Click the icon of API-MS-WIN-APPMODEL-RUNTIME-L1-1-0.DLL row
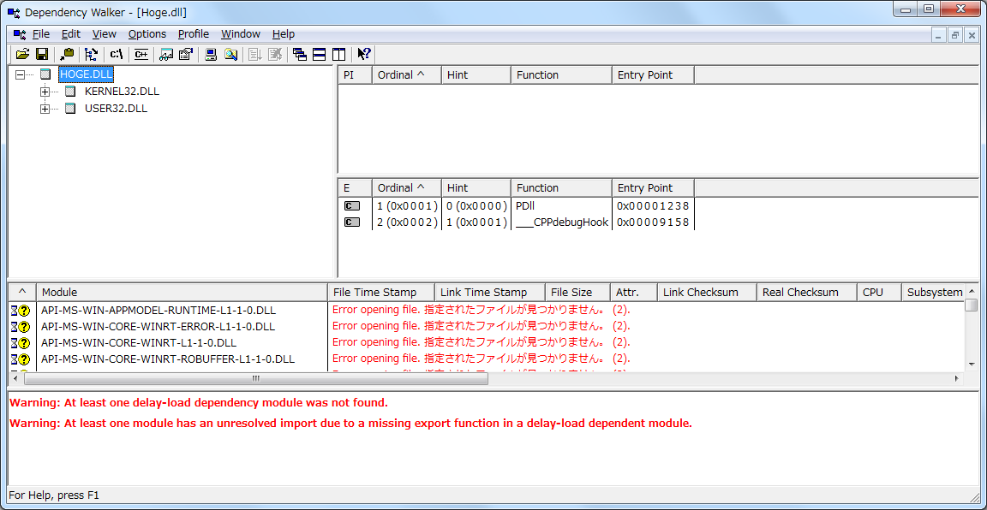The image size is (987, 510). [x=21, y=310]
